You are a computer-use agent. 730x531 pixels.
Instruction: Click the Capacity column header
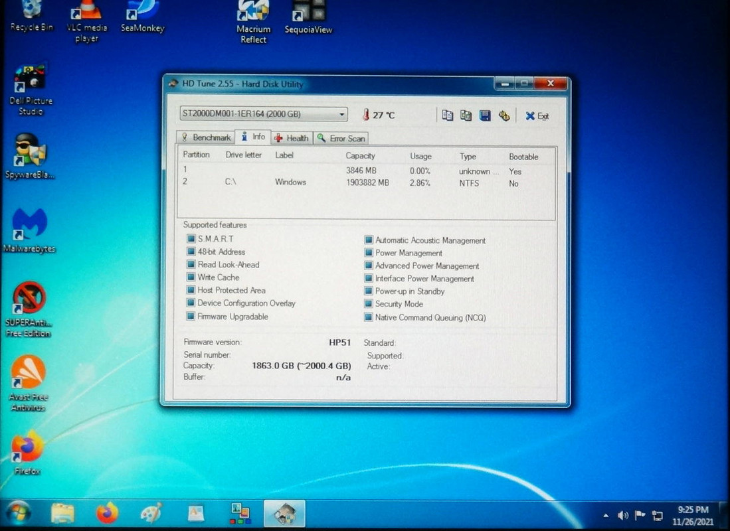point(360,156)
